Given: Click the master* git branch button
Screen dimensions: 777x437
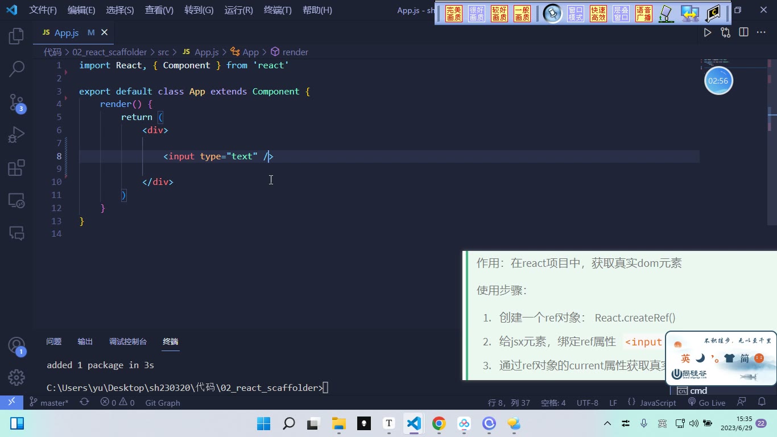Looking at the screenshot, I should click(49, 402).
